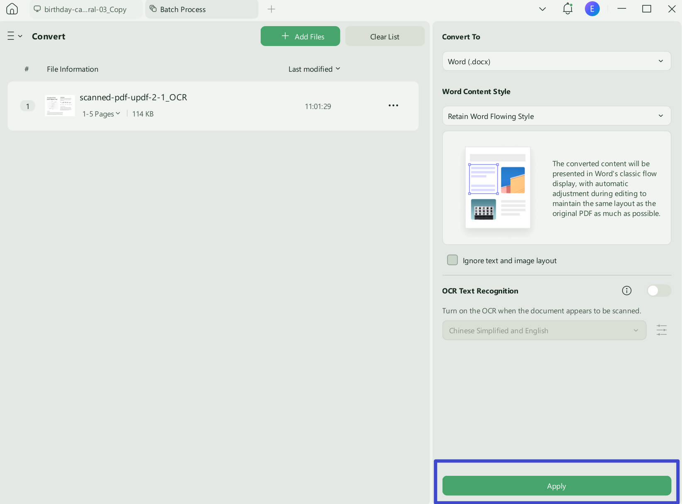Enable the OCR Text Recognition switch

click(659, 291)
